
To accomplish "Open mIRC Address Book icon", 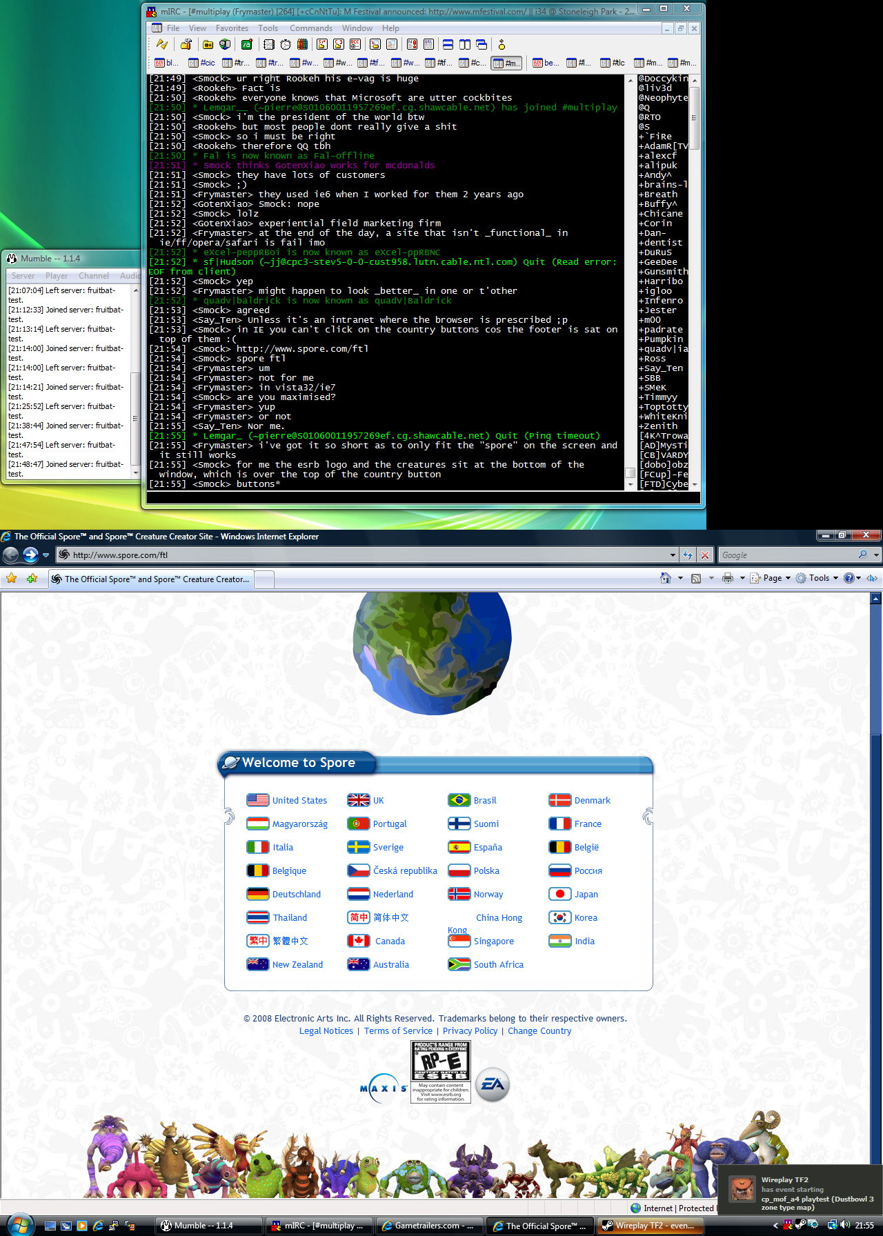I will coord(268,45).
